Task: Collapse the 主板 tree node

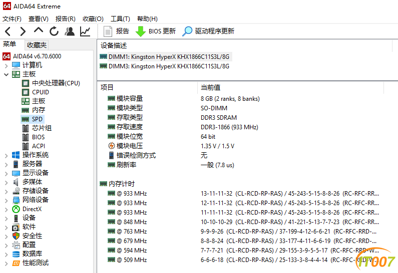Action: coord(6,74)
